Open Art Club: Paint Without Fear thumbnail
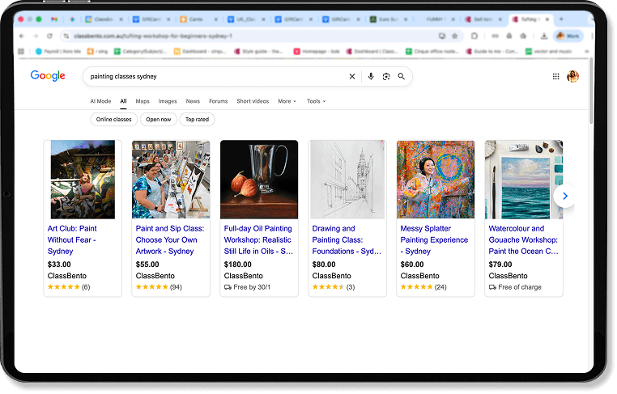 coord(83,180)
